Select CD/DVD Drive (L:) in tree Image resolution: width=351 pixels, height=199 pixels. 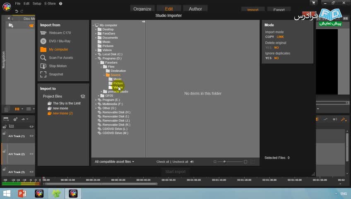coord(113,129)
